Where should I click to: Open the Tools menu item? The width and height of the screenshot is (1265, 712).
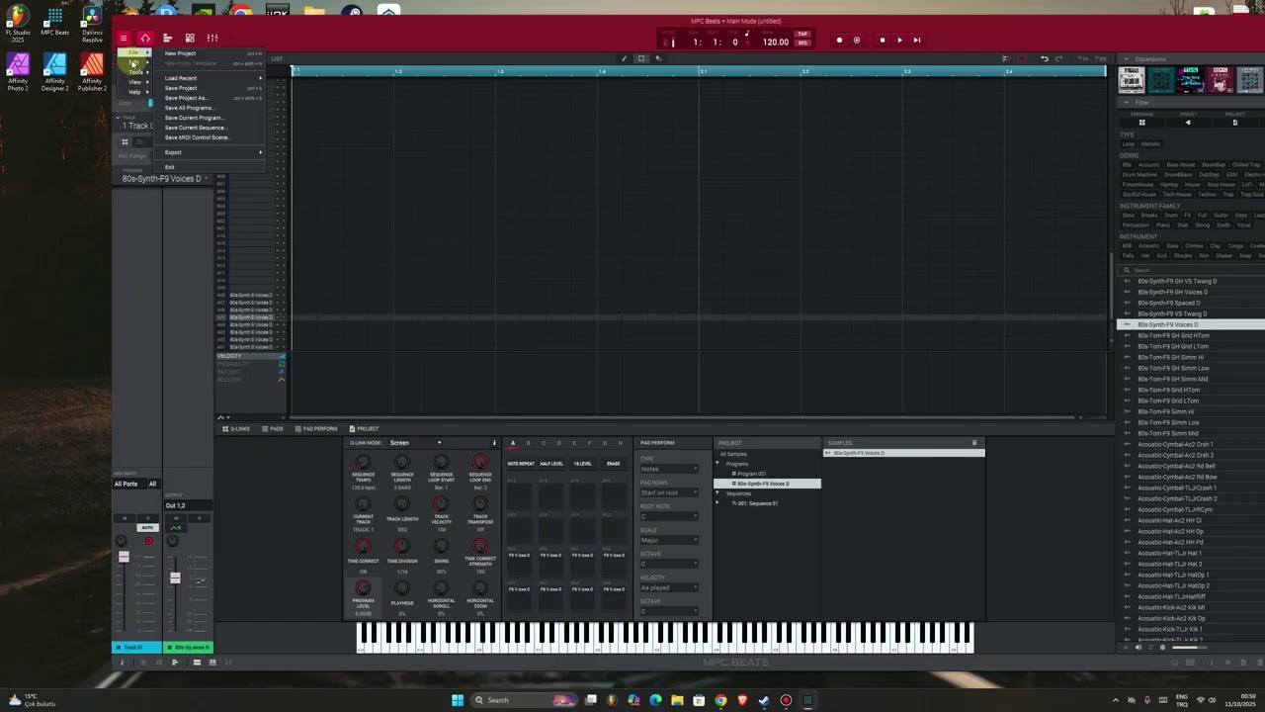pos(135,72)
